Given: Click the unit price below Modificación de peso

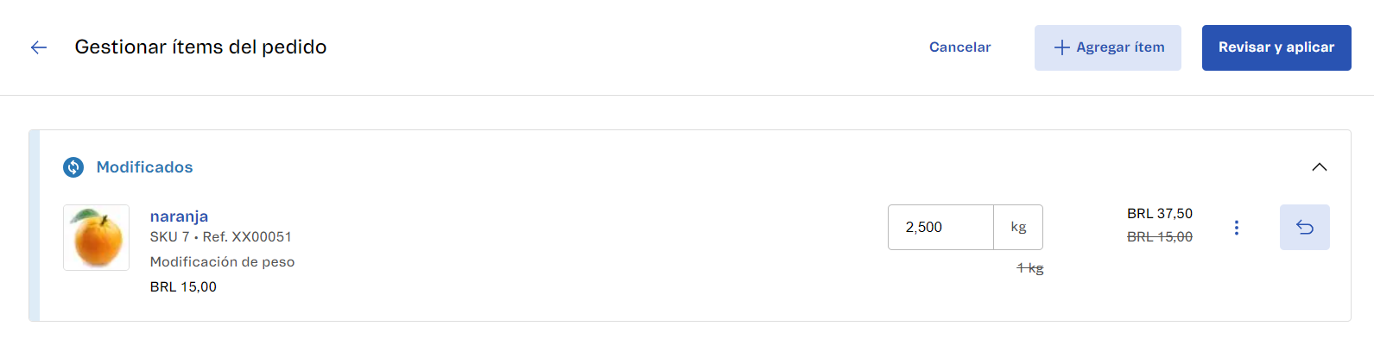Looking at the screenshot, I should [x=183, y=287].
